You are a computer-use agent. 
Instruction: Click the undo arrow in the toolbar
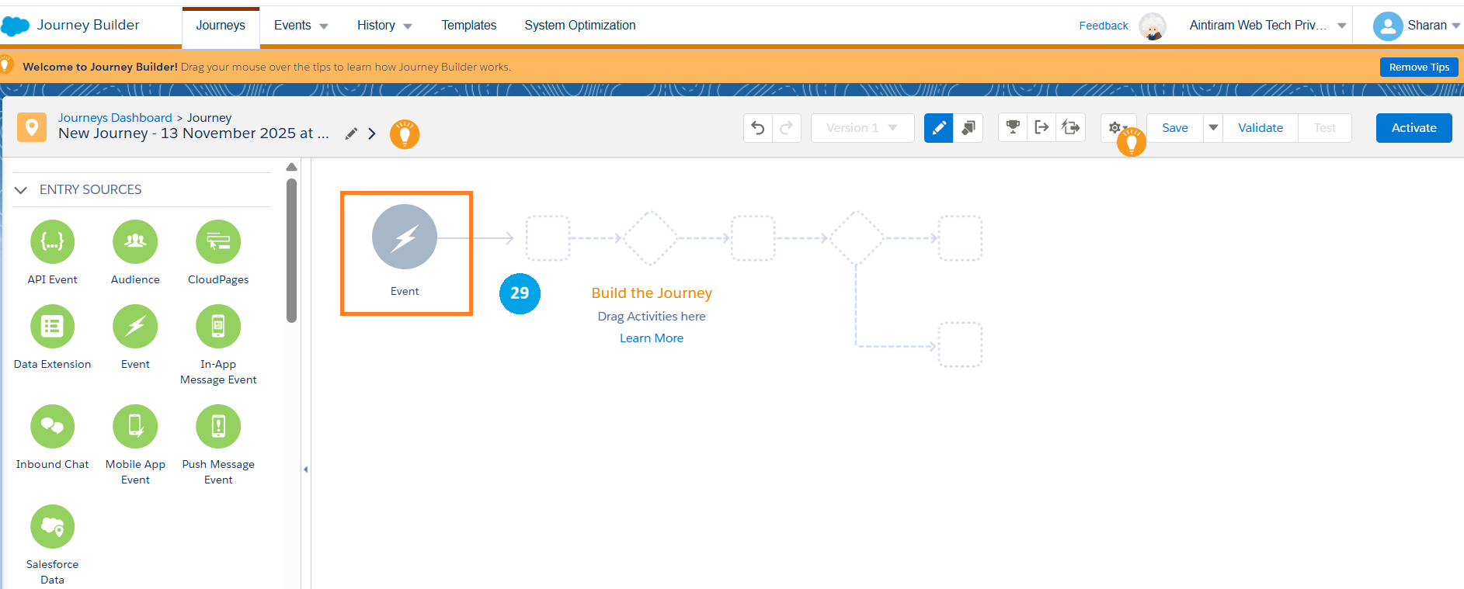(x=758, y=128)
